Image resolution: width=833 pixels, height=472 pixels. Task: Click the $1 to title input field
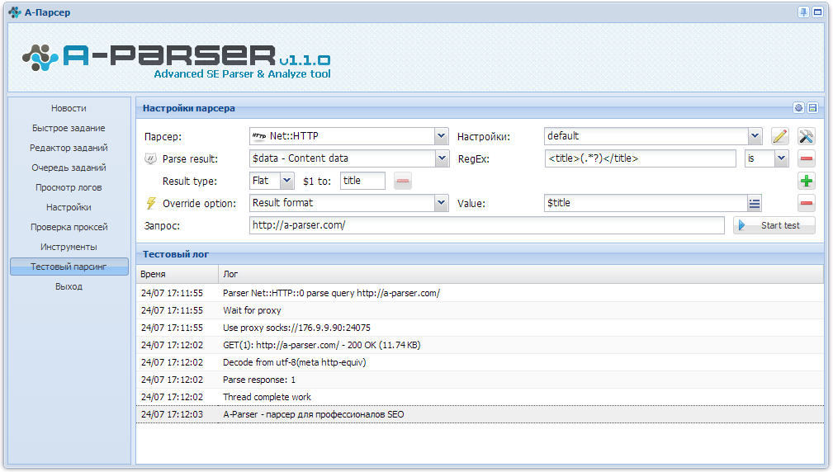tap(363, 181)
